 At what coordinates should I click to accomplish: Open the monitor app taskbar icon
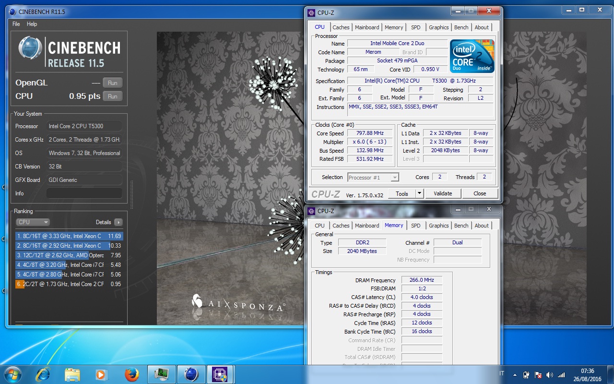[162, 374]
